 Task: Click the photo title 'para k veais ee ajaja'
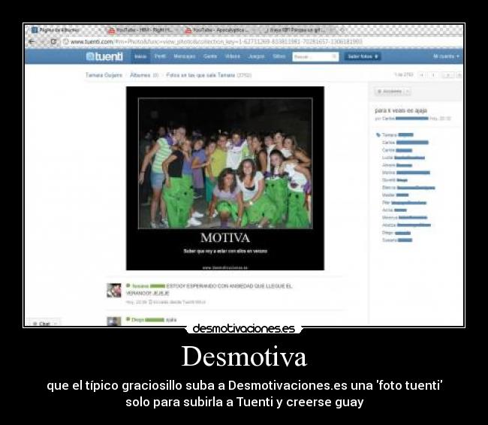click(x=401, y=110)
